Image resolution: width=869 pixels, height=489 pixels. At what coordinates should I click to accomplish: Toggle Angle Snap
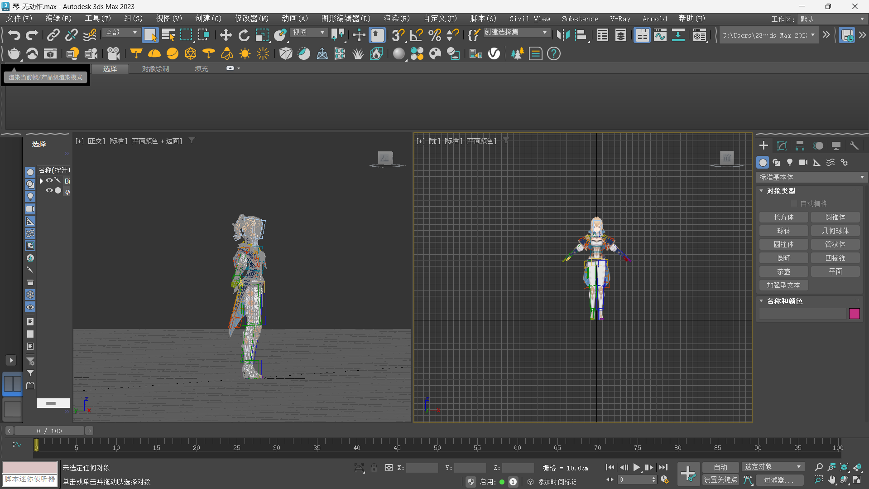tap(416, 35)
